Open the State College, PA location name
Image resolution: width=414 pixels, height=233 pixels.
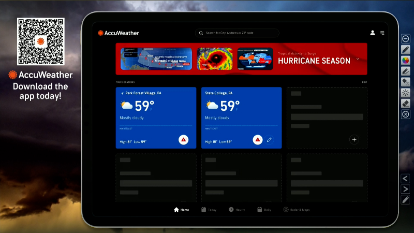[219, 93]
